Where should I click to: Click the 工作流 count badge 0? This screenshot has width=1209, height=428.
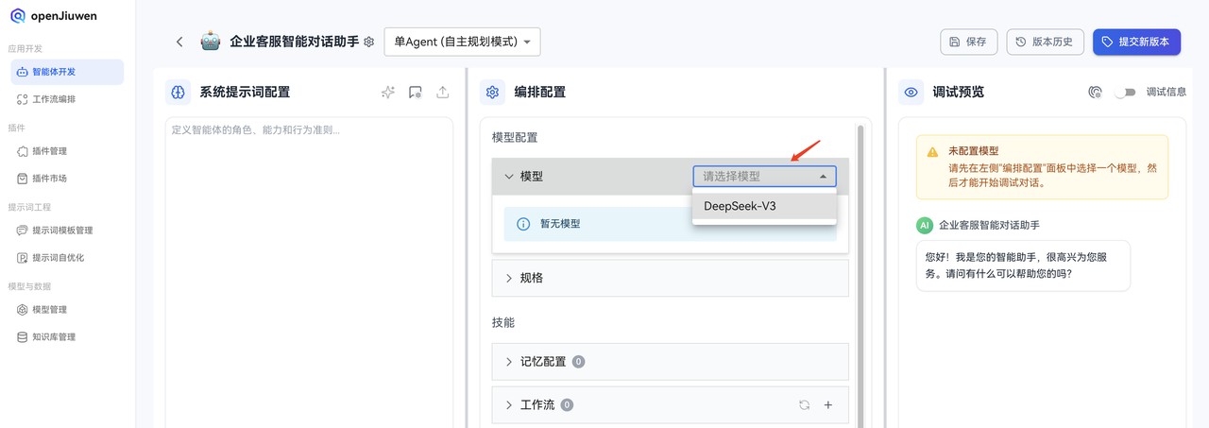(x=567, y=404)
